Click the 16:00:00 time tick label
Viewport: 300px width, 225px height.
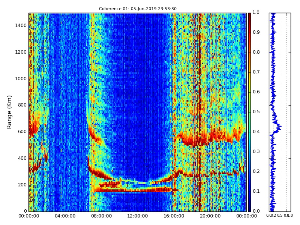pyautogui.click(x=174, y=216)
